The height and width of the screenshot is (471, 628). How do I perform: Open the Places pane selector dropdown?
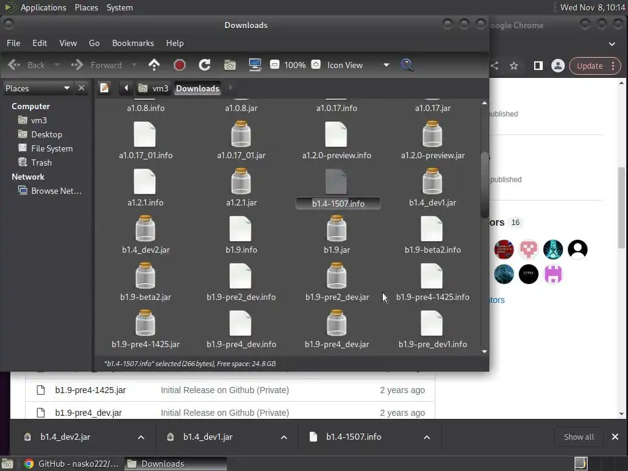[x=37, y=88]
